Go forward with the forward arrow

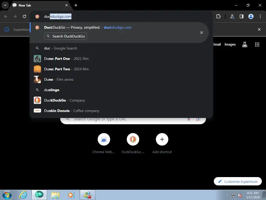(15, 16)
